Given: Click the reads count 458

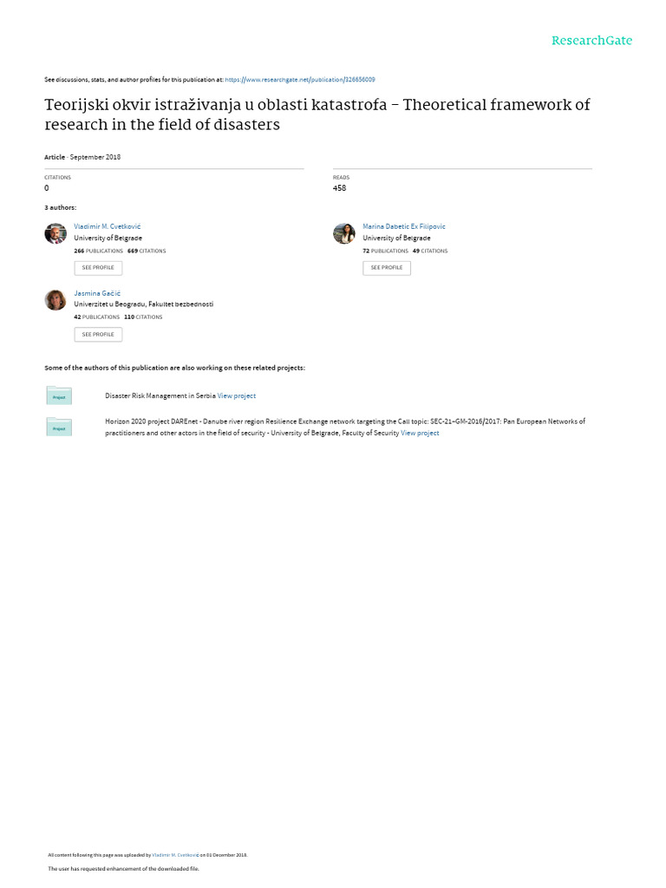Looking at the screenshot, I should [339, 188].
